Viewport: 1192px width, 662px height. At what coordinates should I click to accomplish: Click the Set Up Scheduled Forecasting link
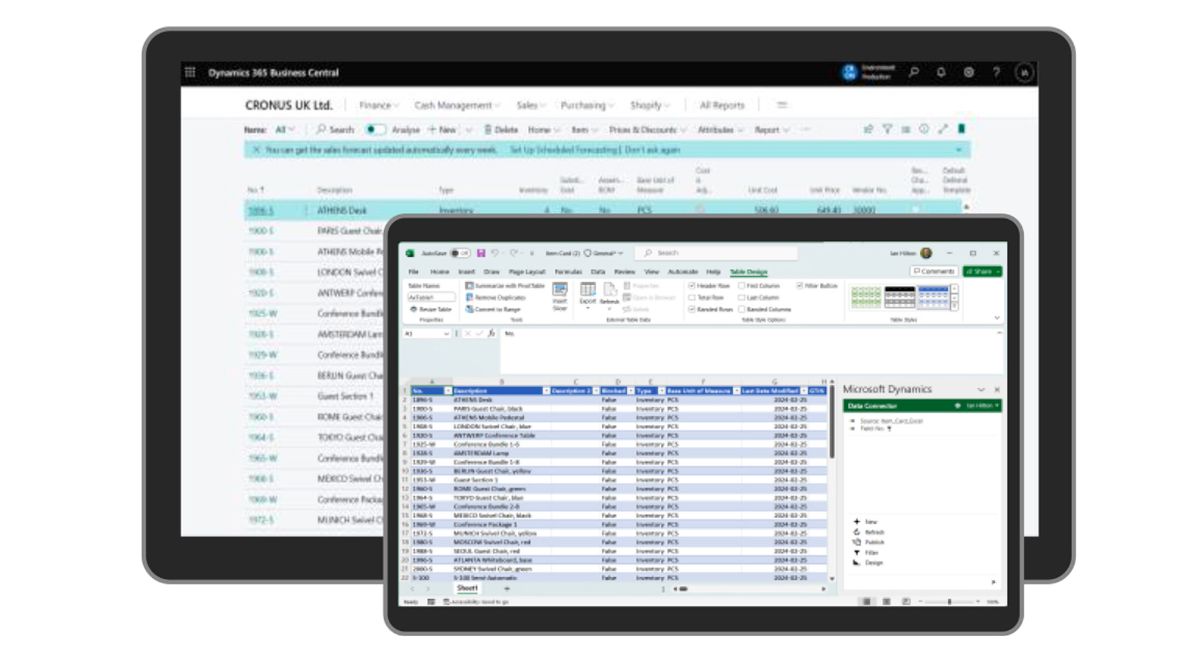point(564,150)
